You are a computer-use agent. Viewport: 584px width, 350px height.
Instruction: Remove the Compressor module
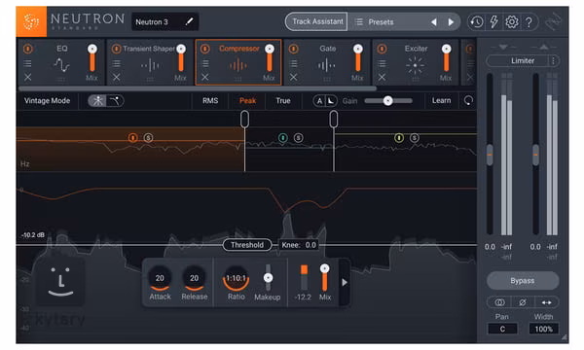tap(205, 78)
